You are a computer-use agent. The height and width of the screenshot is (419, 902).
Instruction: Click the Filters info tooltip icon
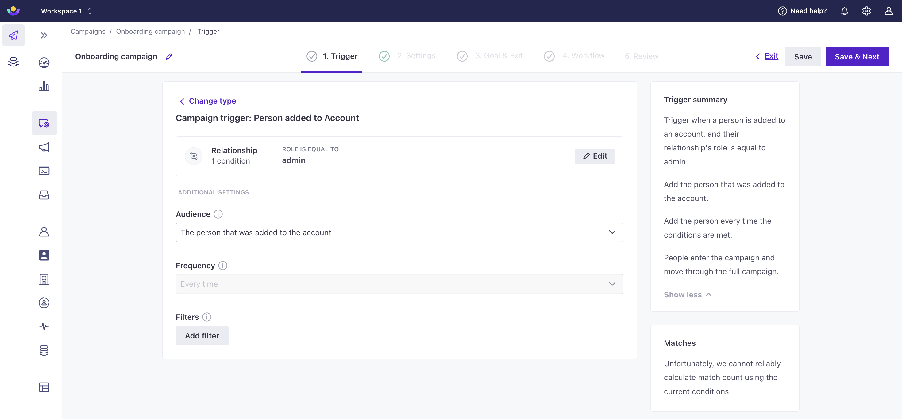click(x=206, y=317)
